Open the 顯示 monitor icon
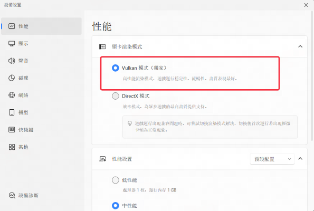Image resolution: width=314 pixels, height=211 pixels. (12, 43)
